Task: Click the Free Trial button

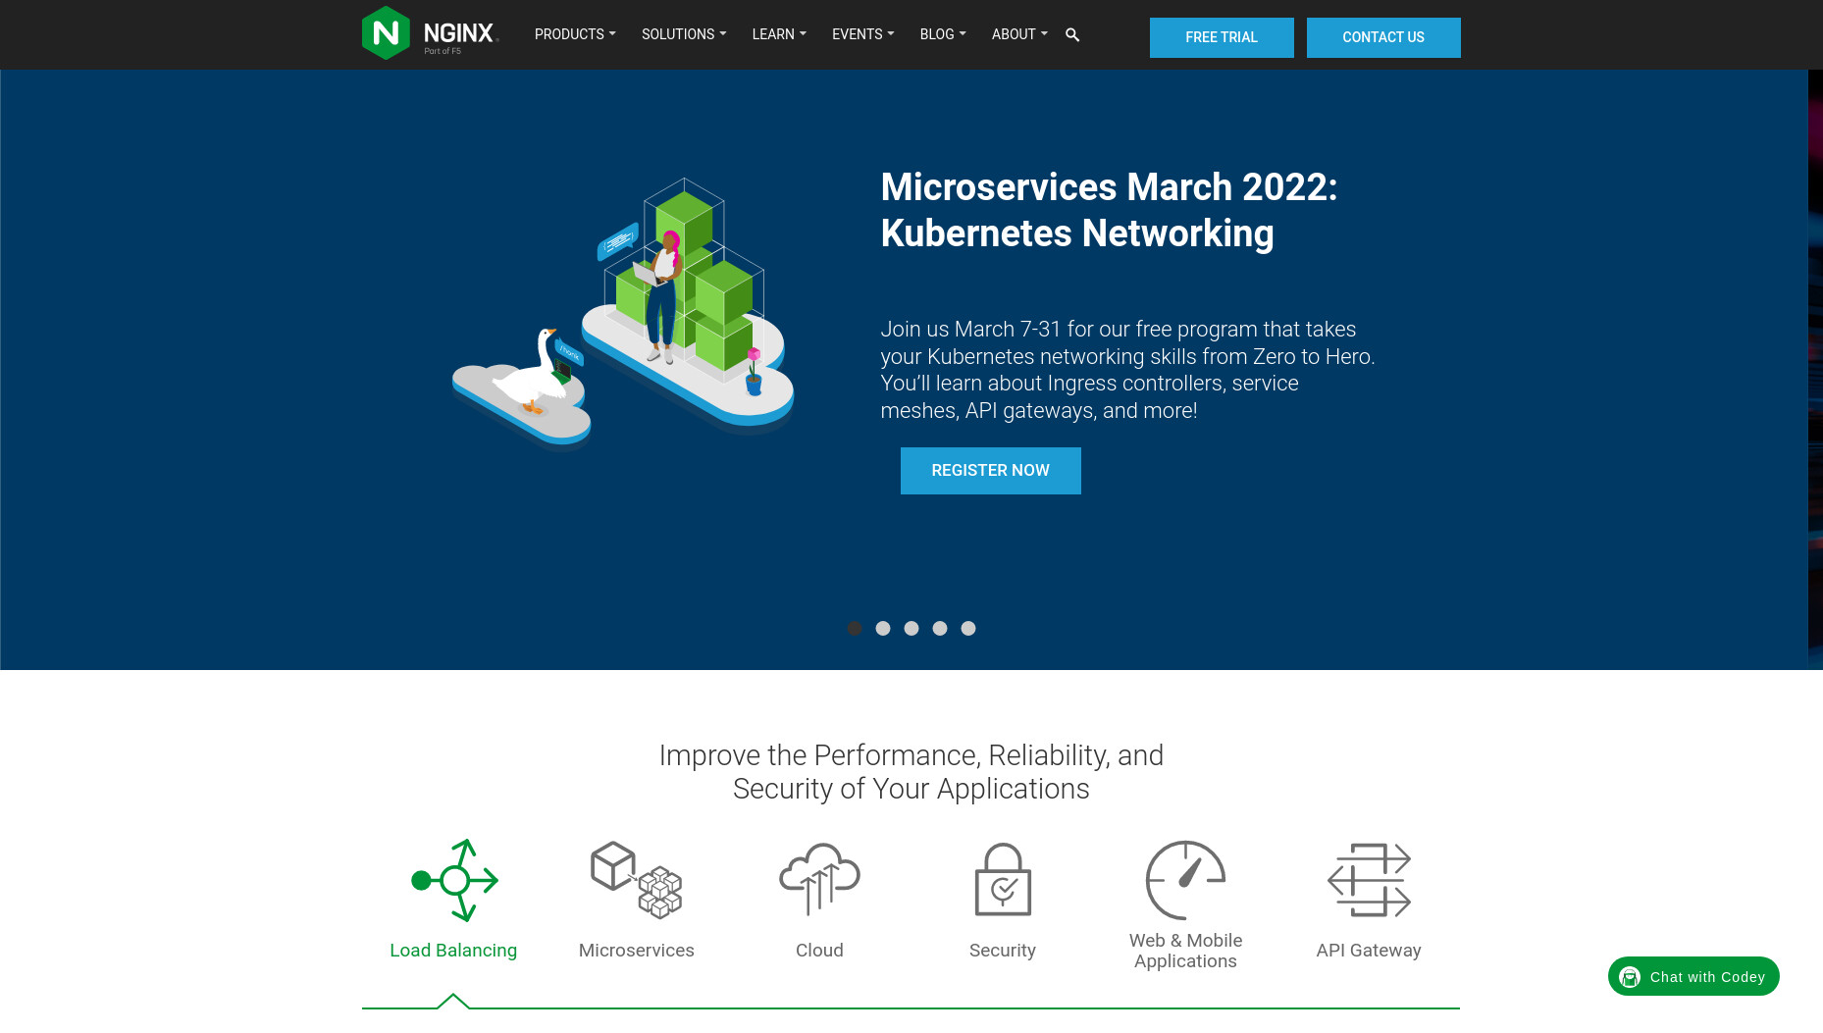Action: (1222, 37)
